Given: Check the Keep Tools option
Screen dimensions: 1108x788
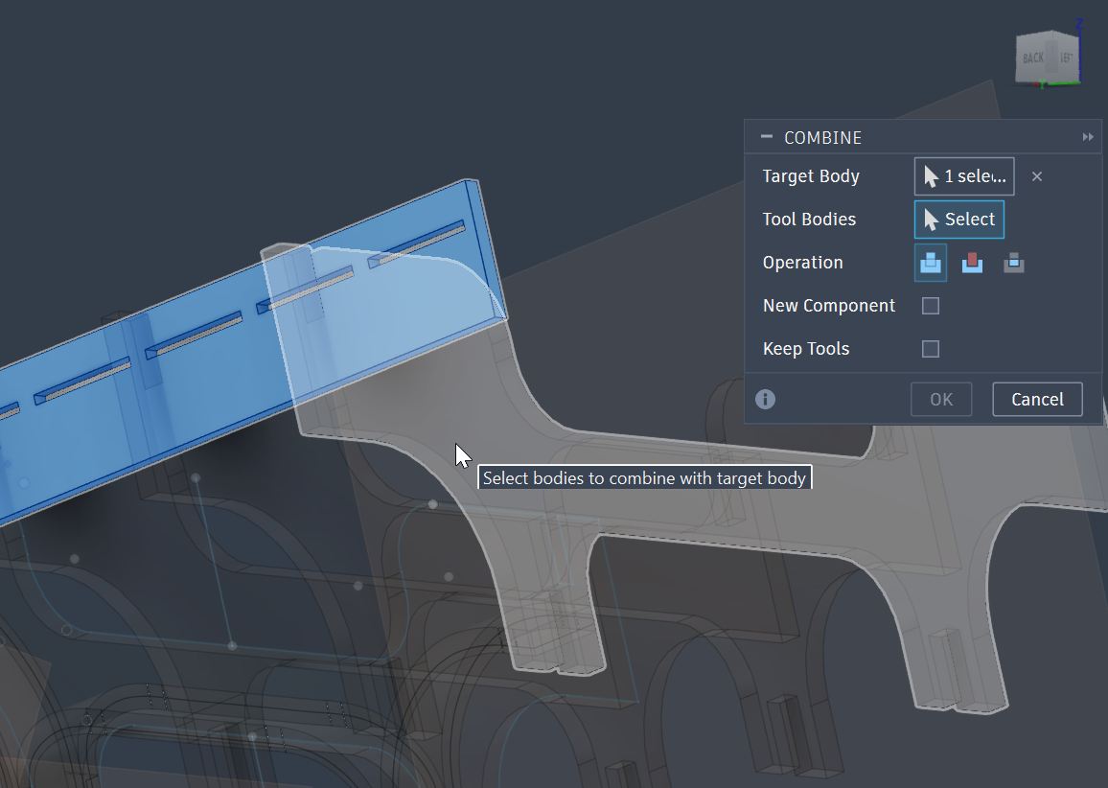Looking at the screenshot, I should (929, 349).
